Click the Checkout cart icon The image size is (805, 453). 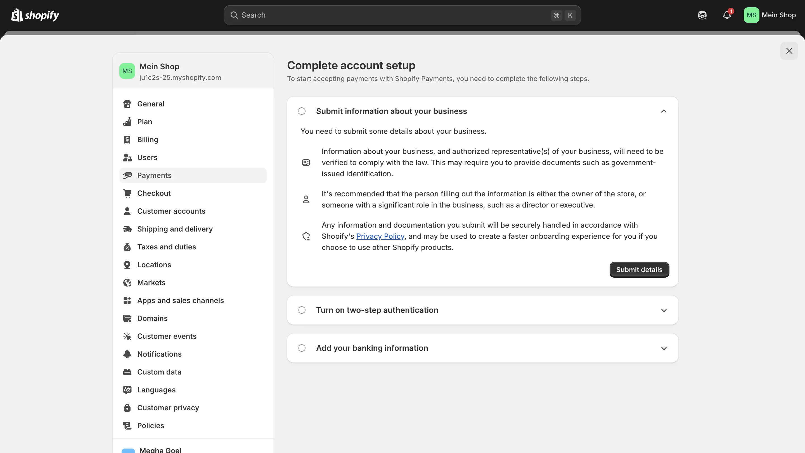pyautogui.click(x=127, y=193)
